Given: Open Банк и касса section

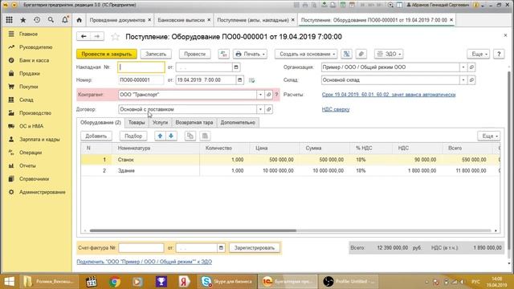Looking at the screenshot, I should tap(34, 60).
